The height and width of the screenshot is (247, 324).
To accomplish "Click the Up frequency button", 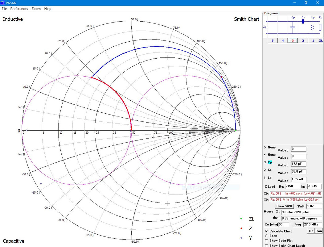I will (311, 231).
